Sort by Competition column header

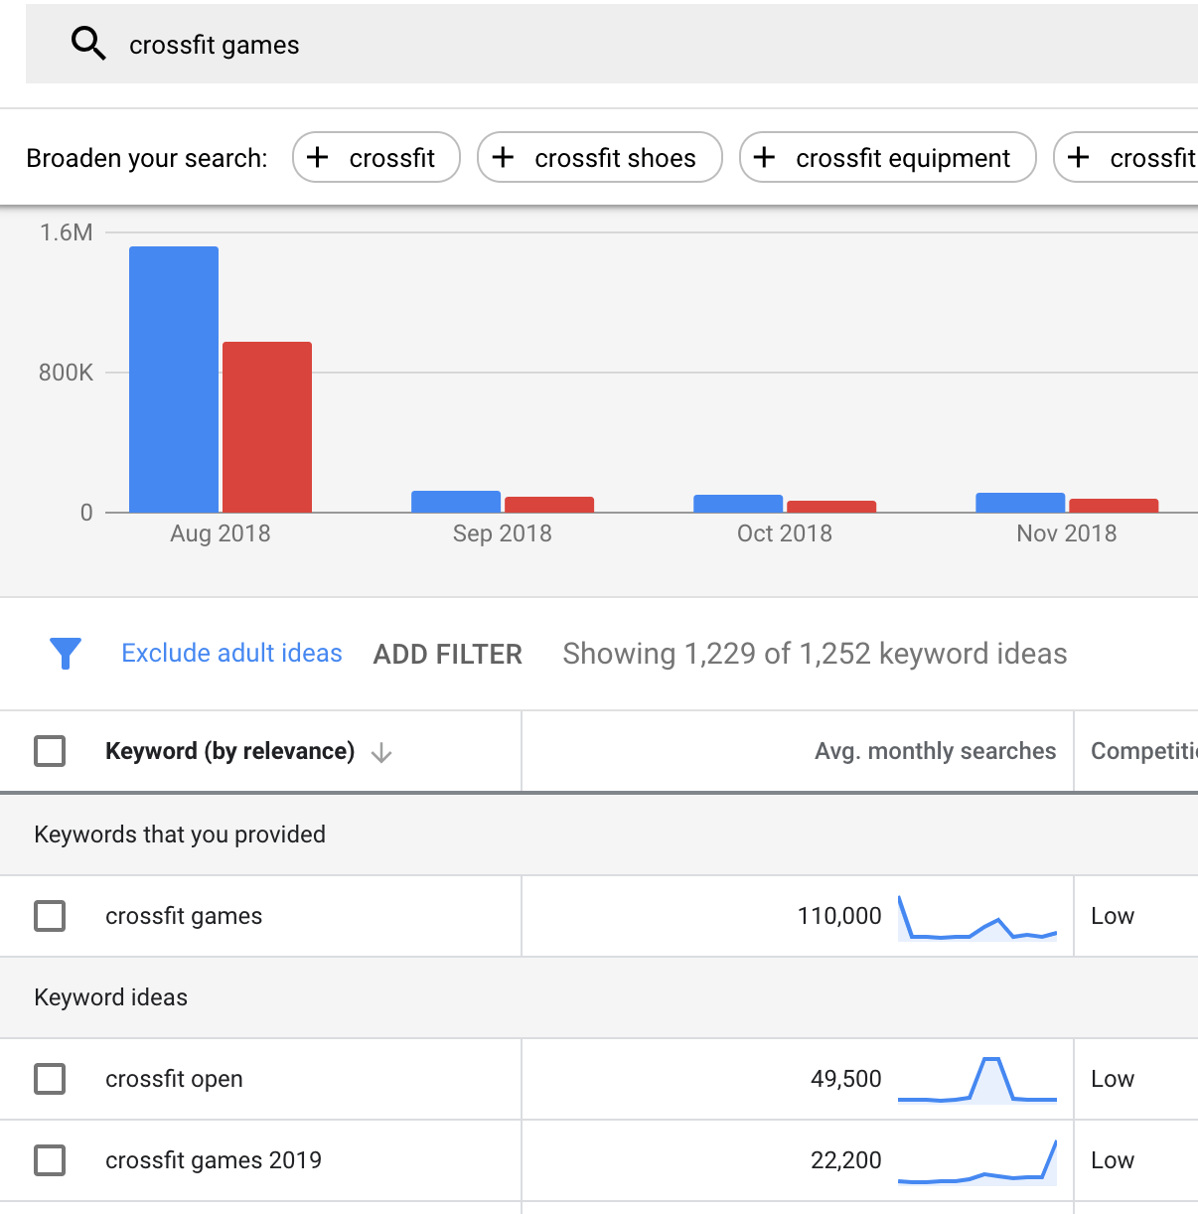point(1142,751)
